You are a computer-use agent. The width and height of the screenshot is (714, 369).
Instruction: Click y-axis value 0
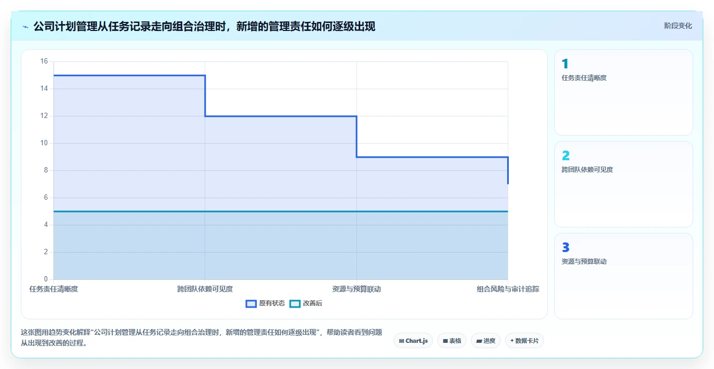coord(45,279)
